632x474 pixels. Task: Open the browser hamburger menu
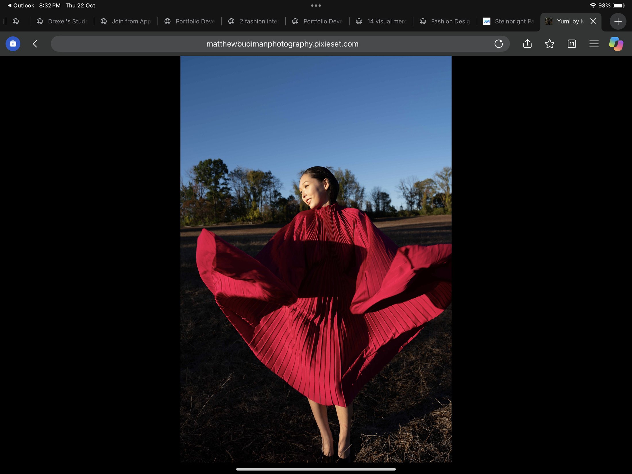point(594,44)
